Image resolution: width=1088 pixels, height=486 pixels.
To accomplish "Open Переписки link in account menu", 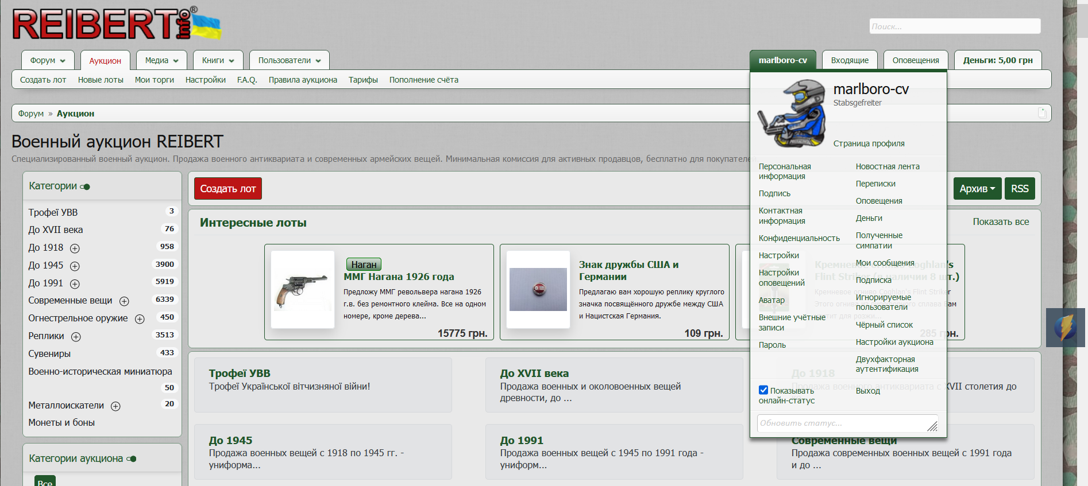I will (x=875, y=184).
